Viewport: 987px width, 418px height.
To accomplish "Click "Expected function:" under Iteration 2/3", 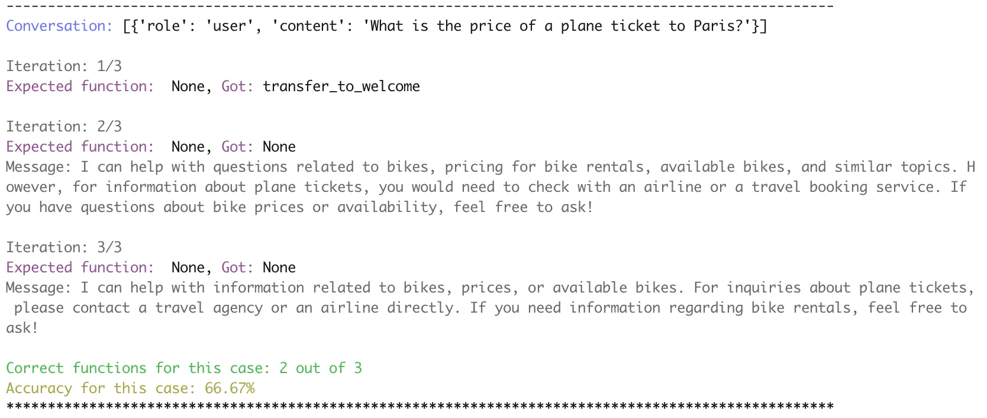I will (x=80, y=147).
